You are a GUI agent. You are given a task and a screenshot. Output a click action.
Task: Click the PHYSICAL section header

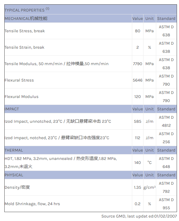point(14,175)
